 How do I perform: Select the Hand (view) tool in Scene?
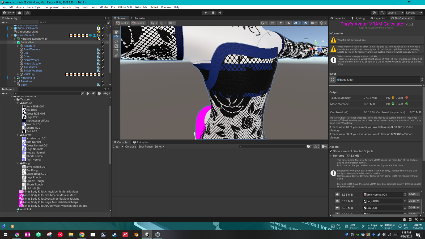[116, 32]
